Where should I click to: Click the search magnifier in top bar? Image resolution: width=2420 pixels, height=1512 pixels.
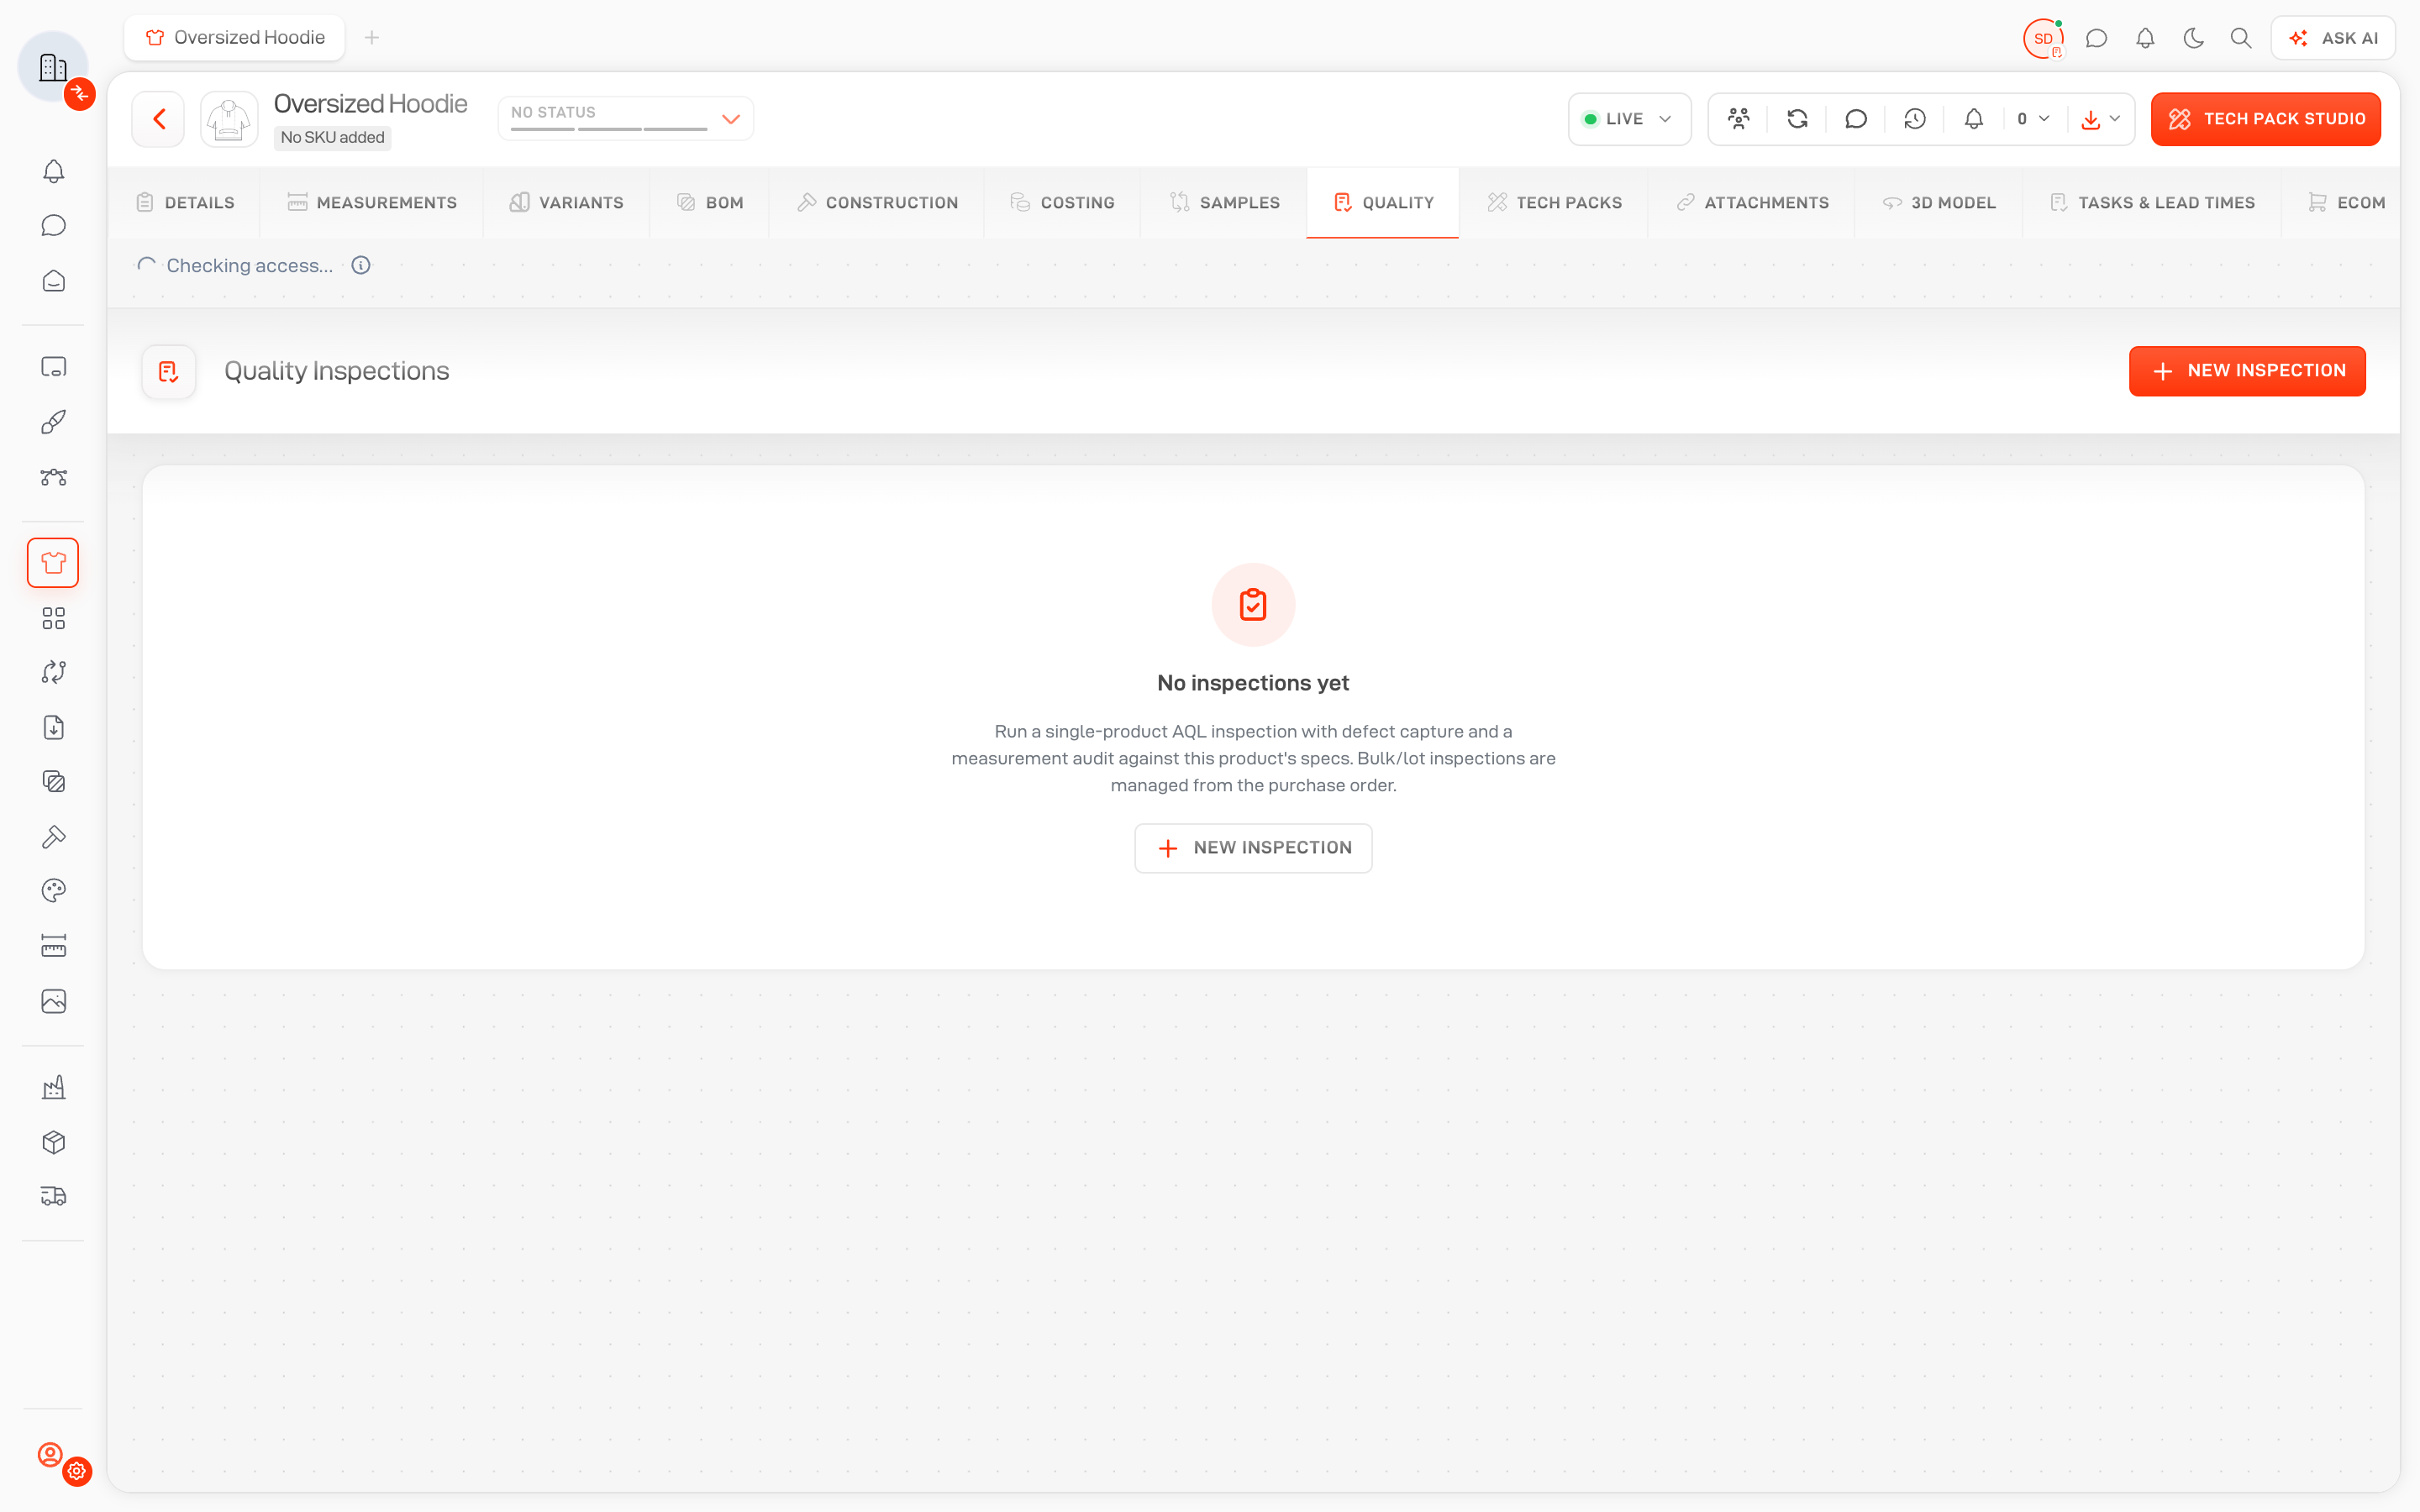pyautogui.click(x=2241, y=38)
